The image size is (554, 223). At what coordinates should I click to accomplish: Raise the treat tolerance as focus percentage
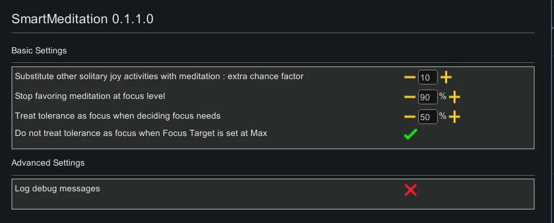click(454, 117)
